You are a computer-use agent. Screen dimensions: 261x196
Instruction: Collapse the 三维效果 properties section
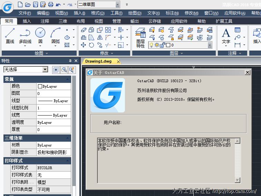pyautogui.click(x=67, y=138)
